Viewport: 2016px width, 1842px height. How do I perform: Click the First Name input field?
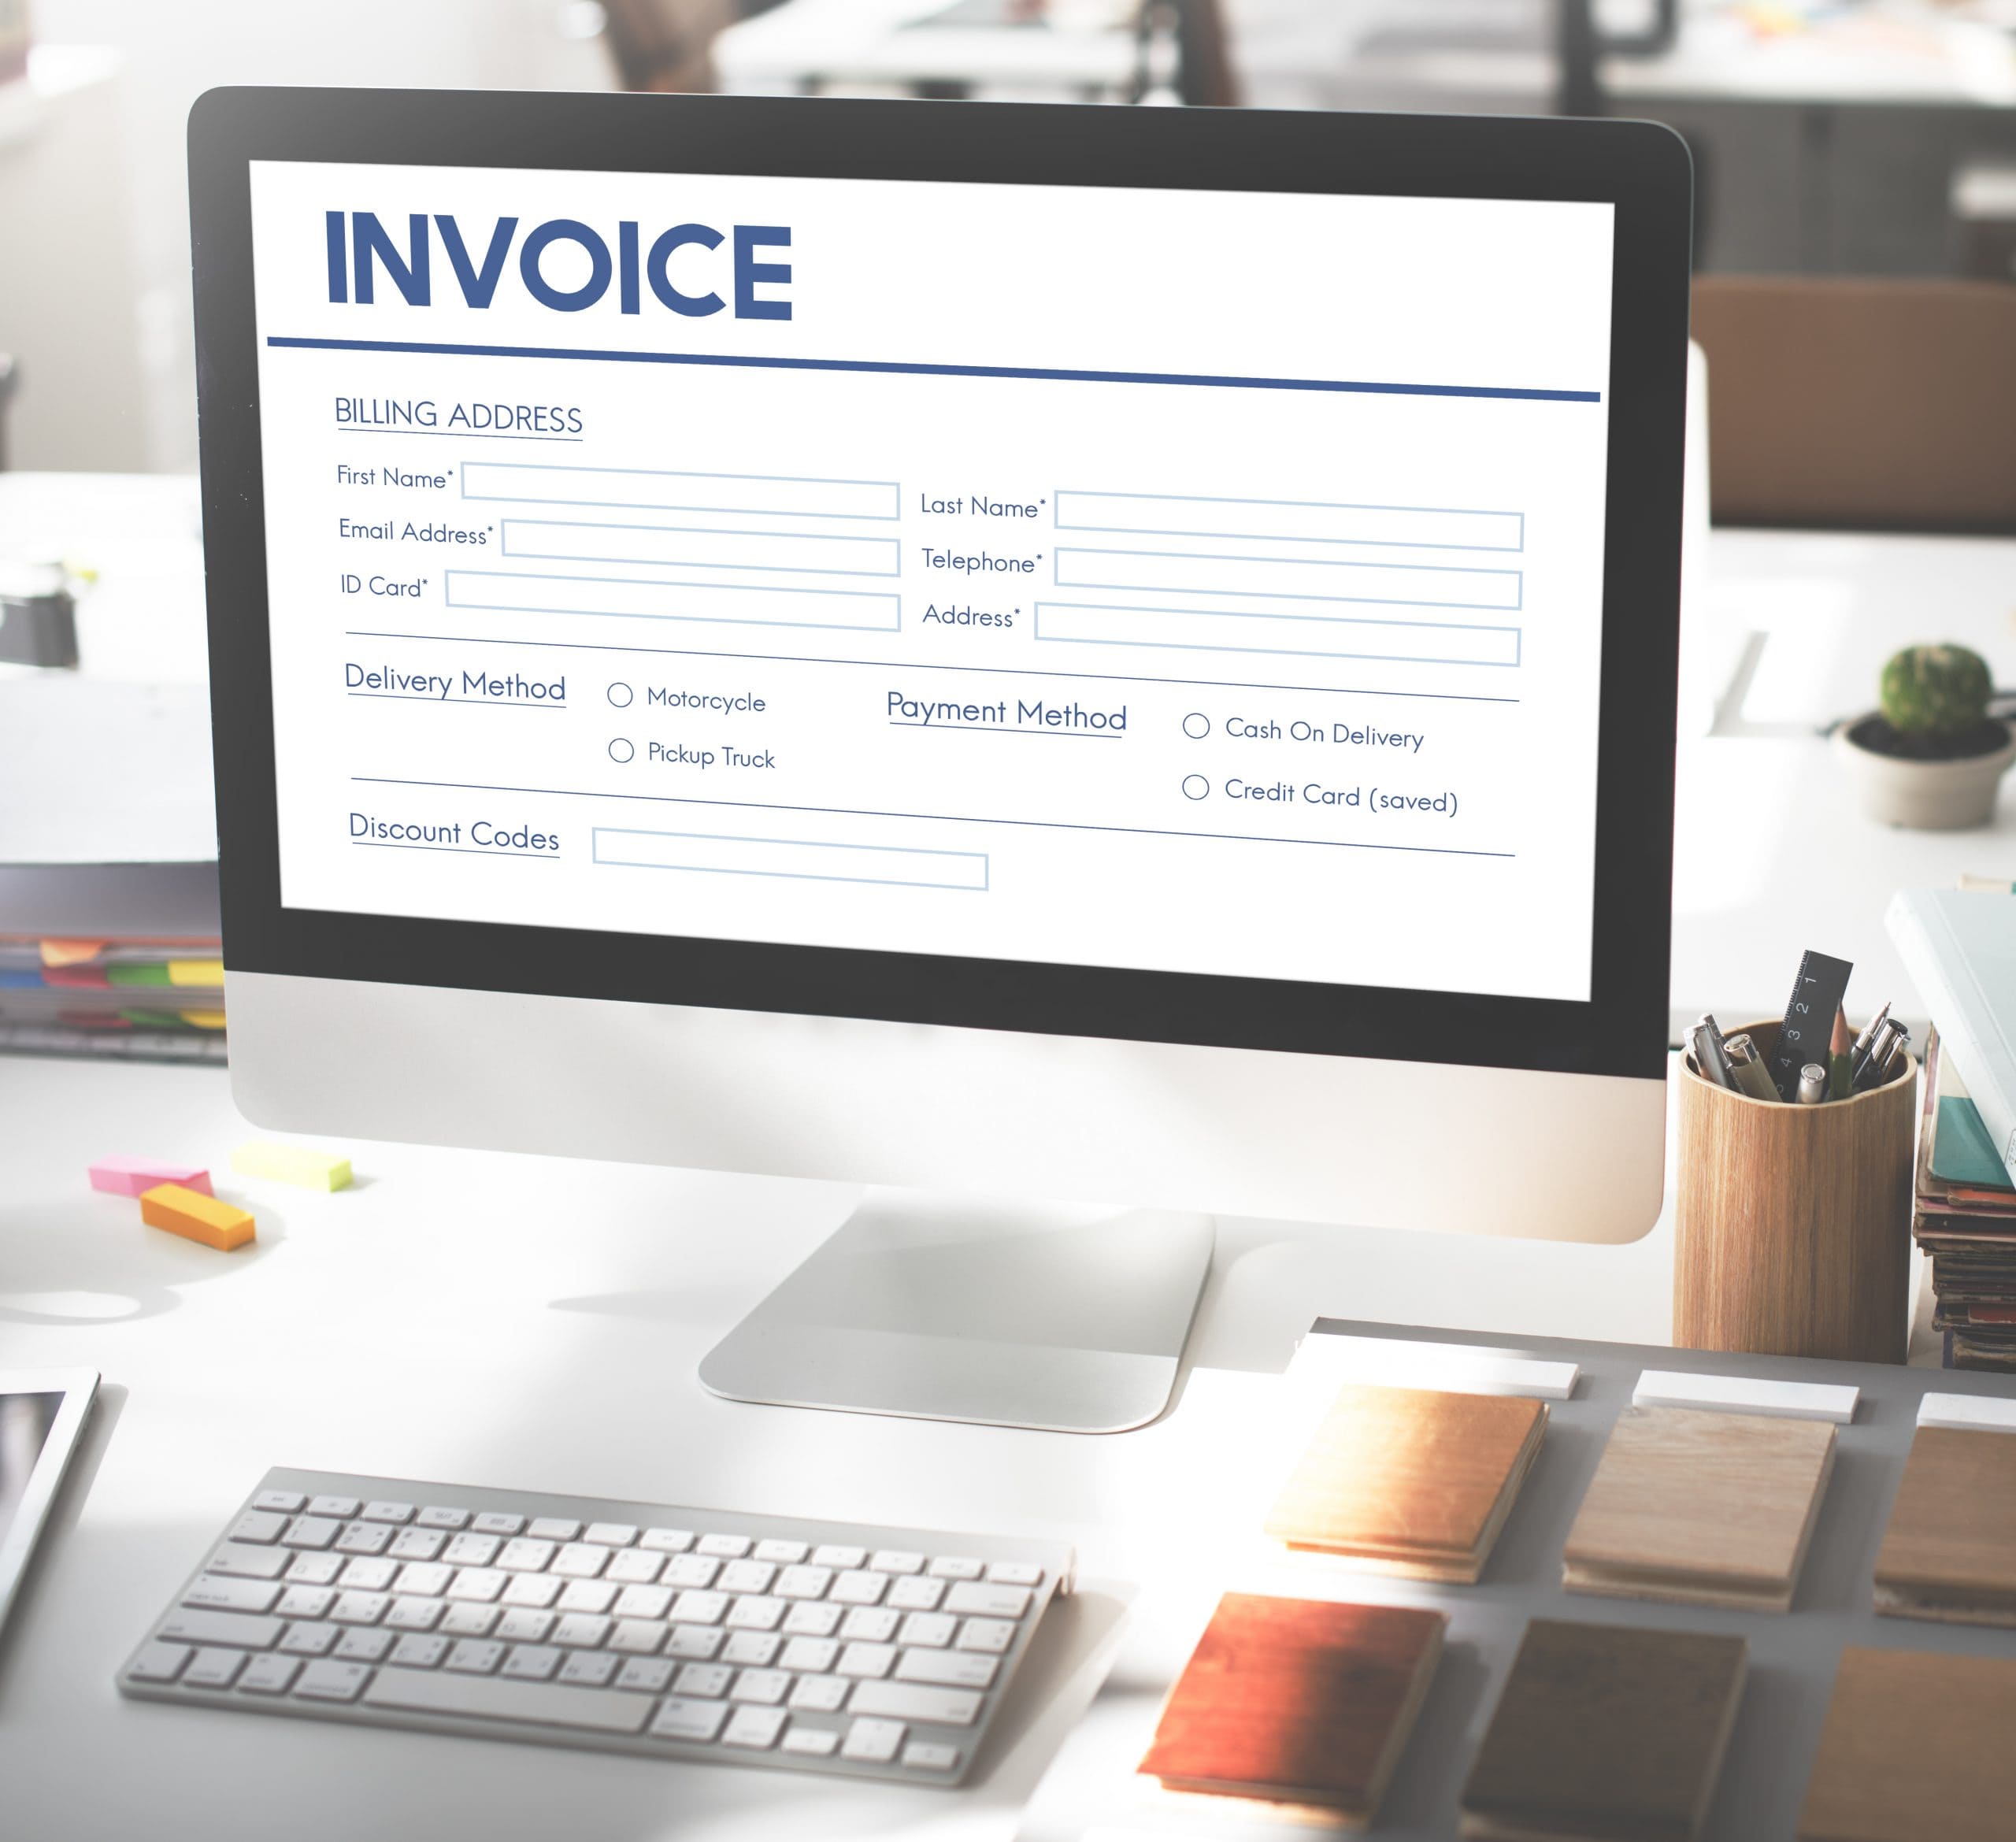coord(685,483)
